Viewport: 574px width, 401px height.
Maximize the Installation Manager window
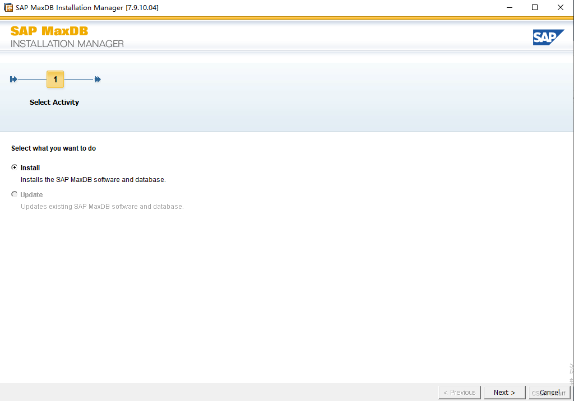tap(535, 7)
